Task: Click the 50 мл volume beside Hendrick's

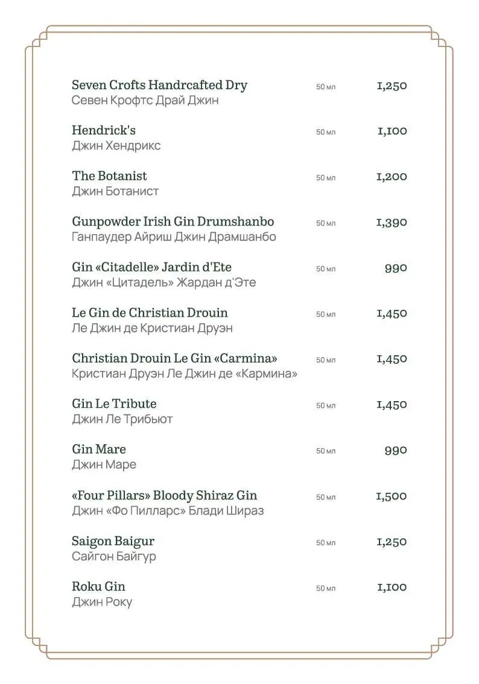Action: 326,132
